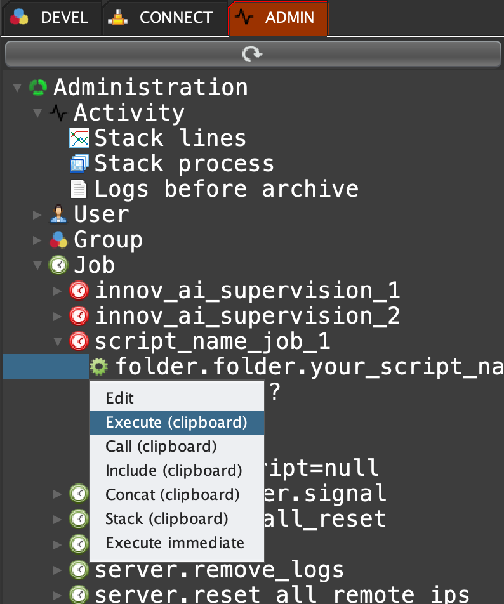
Task: Click the Logs before archive document icon
Action: [79, 189]
